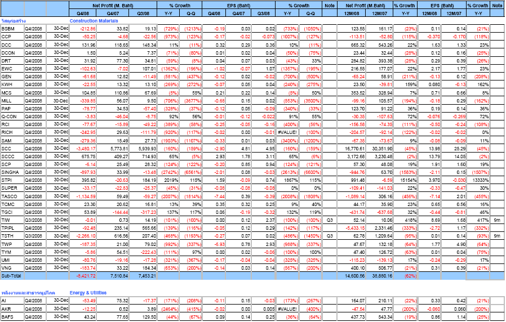The image size is (506, 322).
Task: Select the SAM ticker cell
Action: coord(12,141)
